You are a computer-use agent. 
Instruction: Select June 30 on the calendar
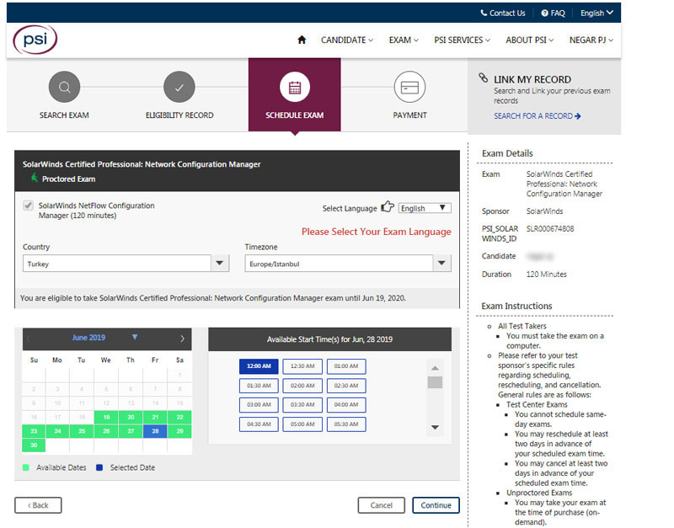pos(34,445)
